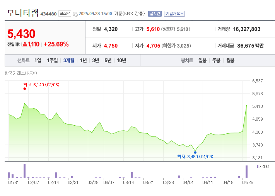
Task: Click the 모니터랩 stock name title
Action: [22, 13]
